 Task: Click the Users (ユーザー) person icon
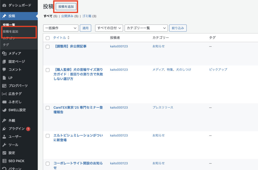[x=4, y=137]
